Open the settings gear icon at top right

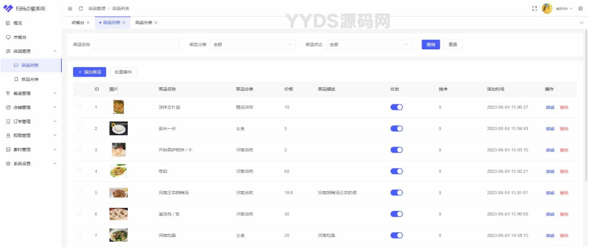point(580,8)
